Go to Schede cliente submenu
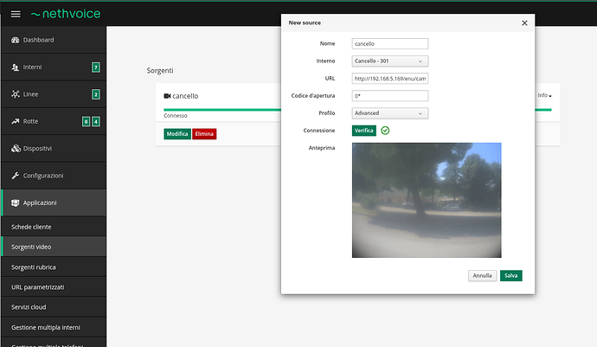The height and width of the screenshot is (347, 597). (x=54, y=227)
